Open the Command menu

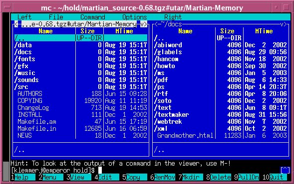click(93, 17)
